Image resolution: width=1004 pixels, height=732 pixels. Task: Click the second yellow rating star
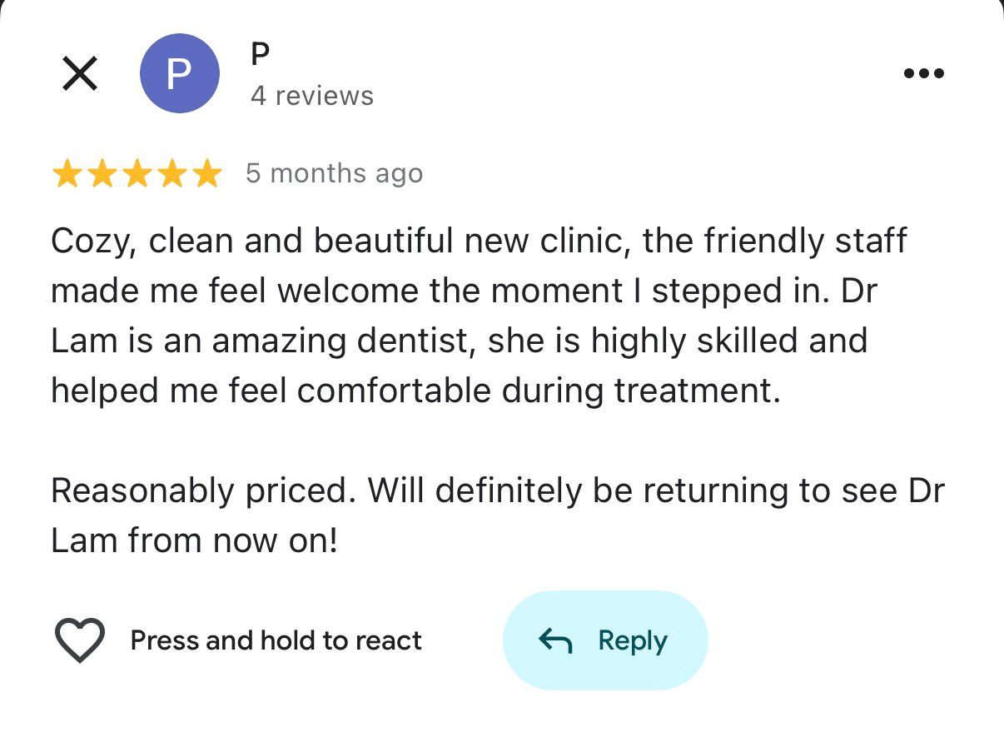101,174
